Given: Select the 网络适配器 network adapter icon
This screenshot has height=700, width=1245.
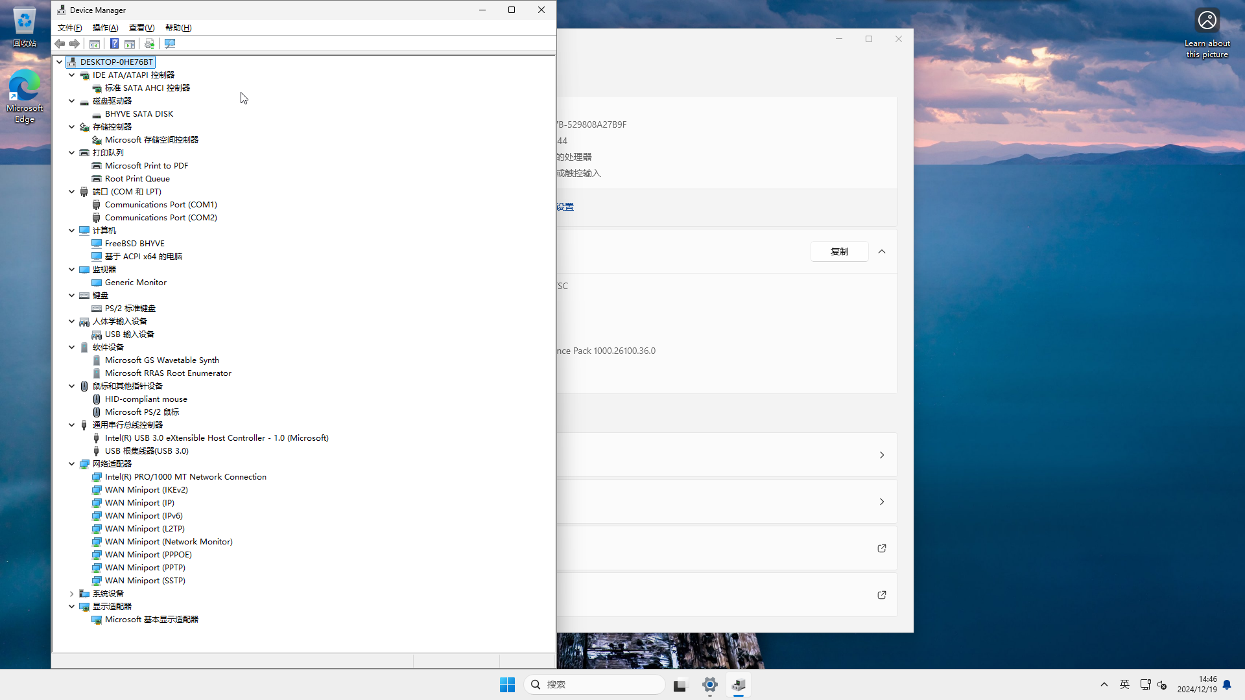Looking at the screenshot, I should pyautogui.click(x=84, y=464).
